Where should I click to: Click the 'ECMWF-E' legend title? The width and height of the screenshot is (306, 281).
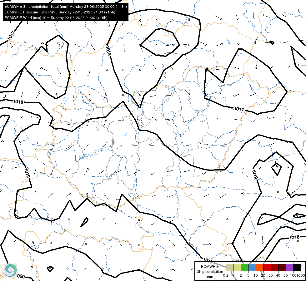pyautogui.click(x=210, y=267)
